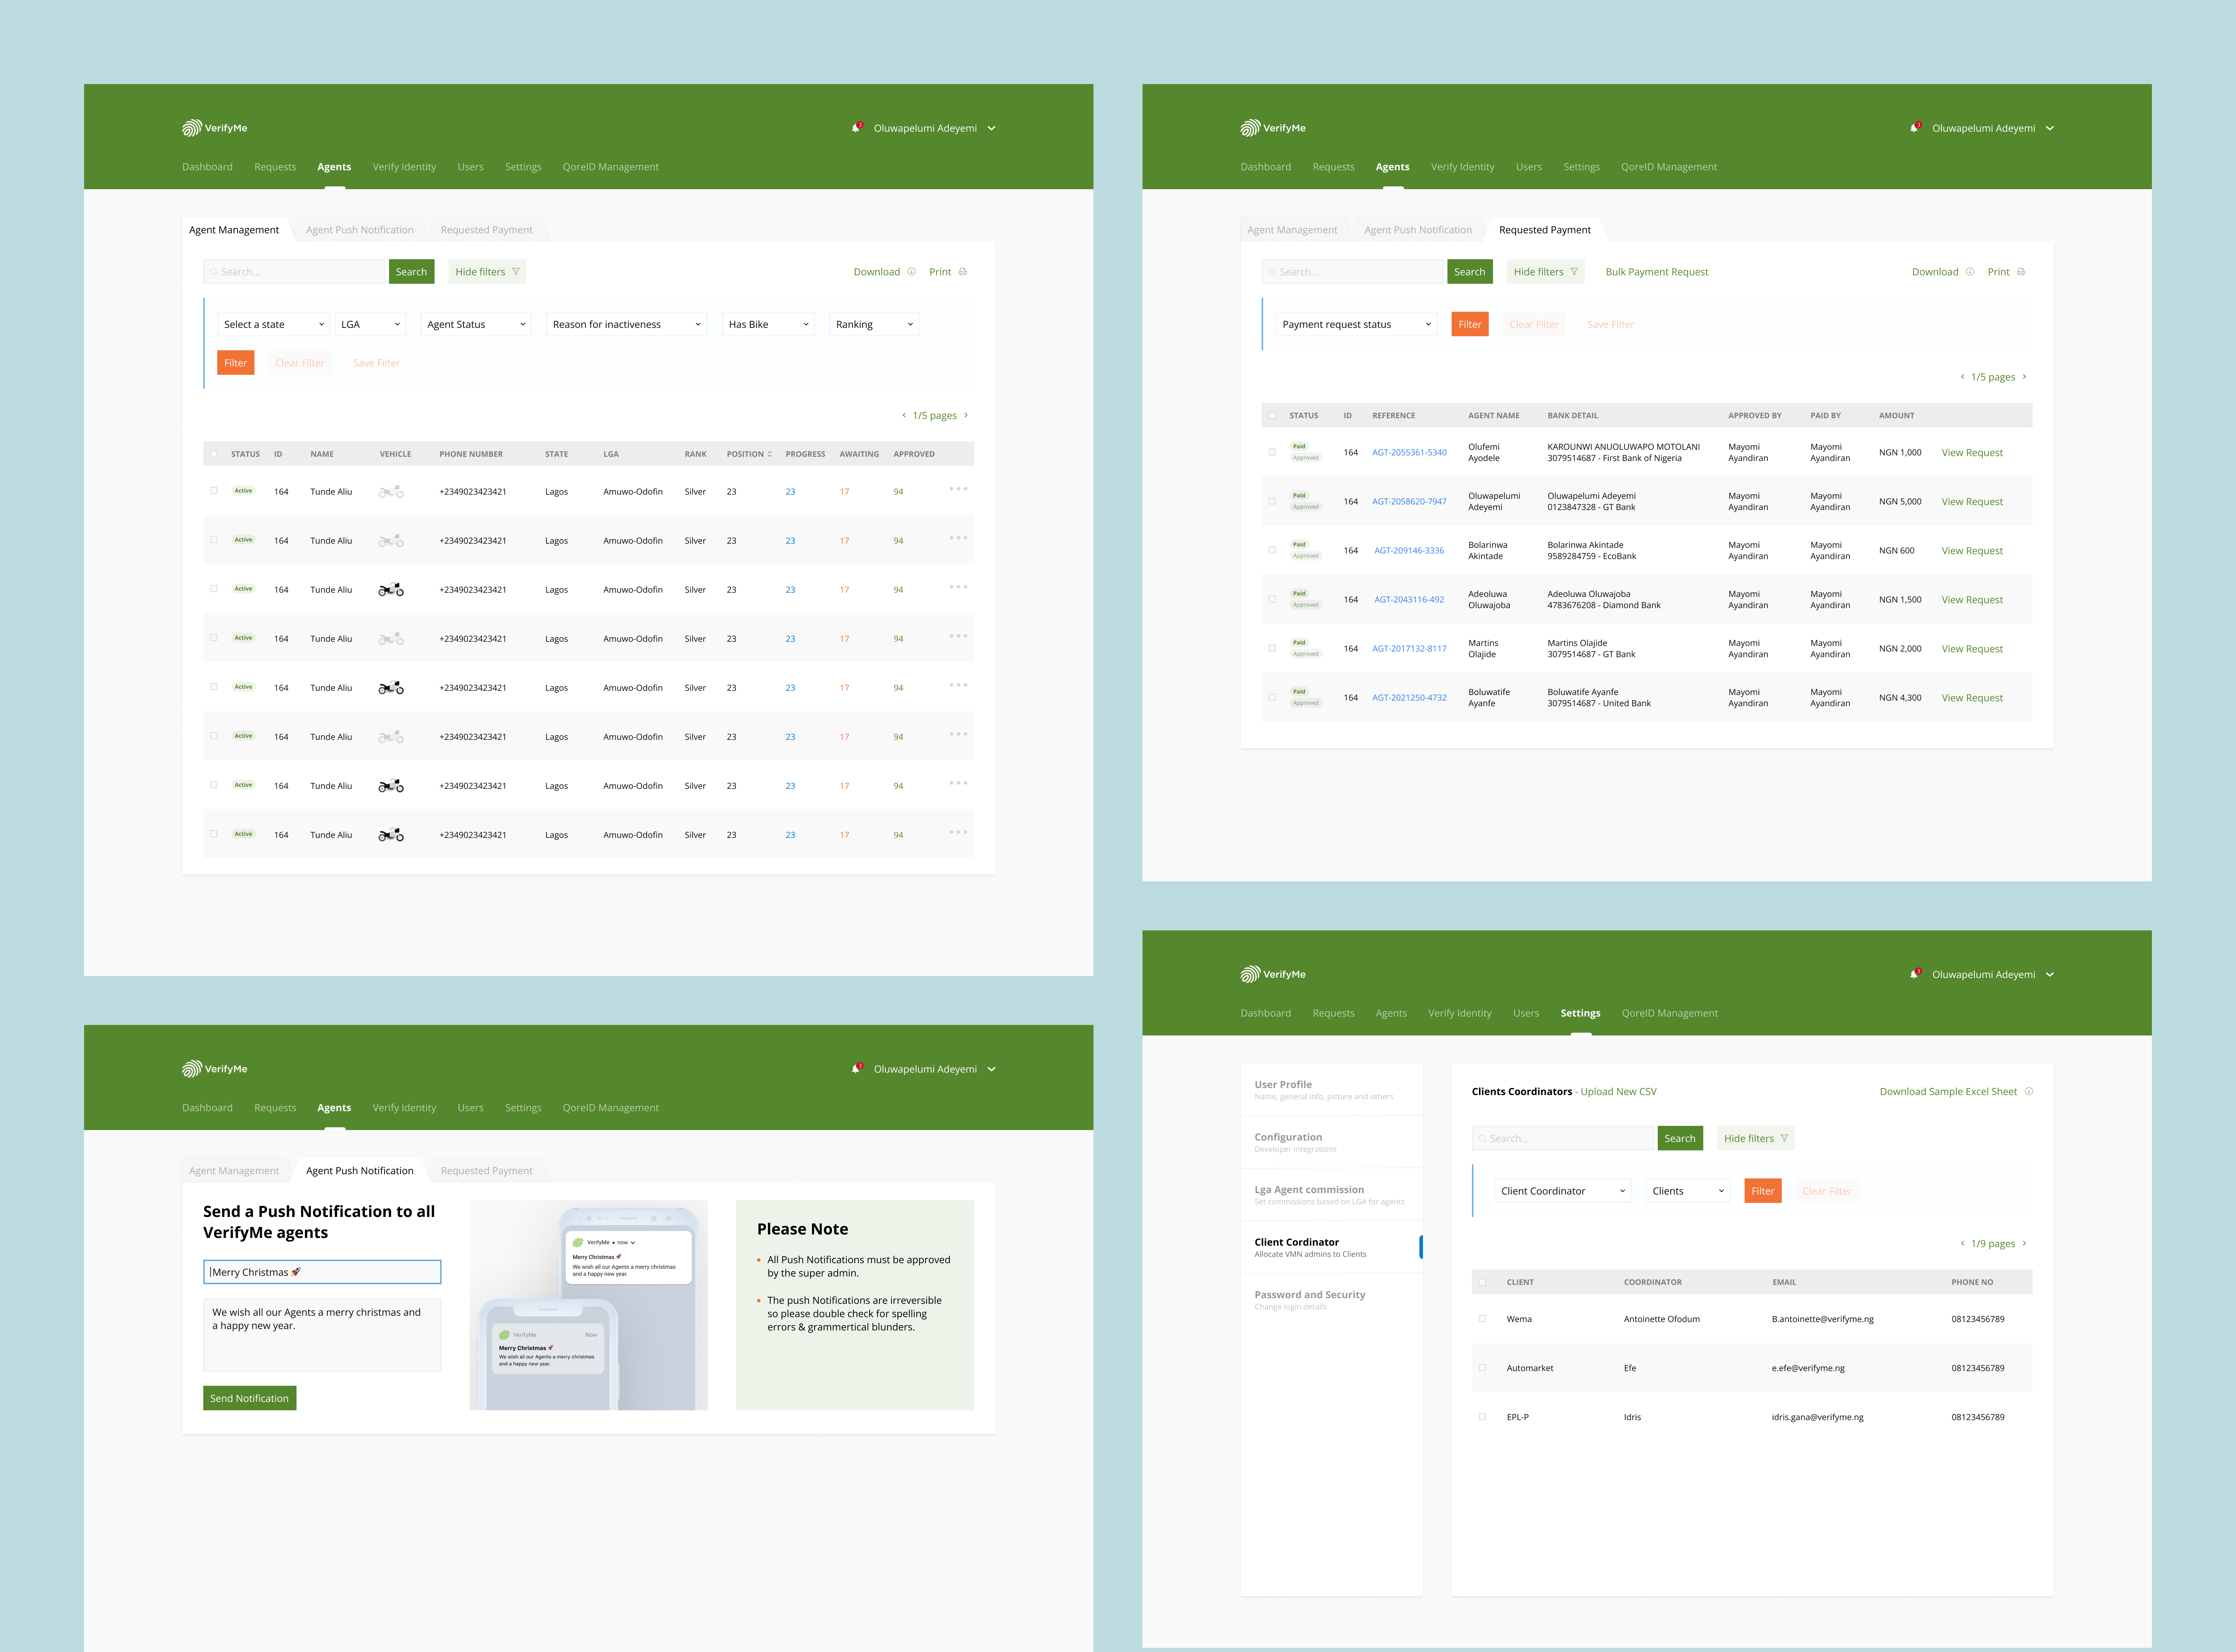The image size is (2236, 1652).
Task: Click the printer icon beside Print near Bulk Payment Request
Action: (x=2021, y=272)
